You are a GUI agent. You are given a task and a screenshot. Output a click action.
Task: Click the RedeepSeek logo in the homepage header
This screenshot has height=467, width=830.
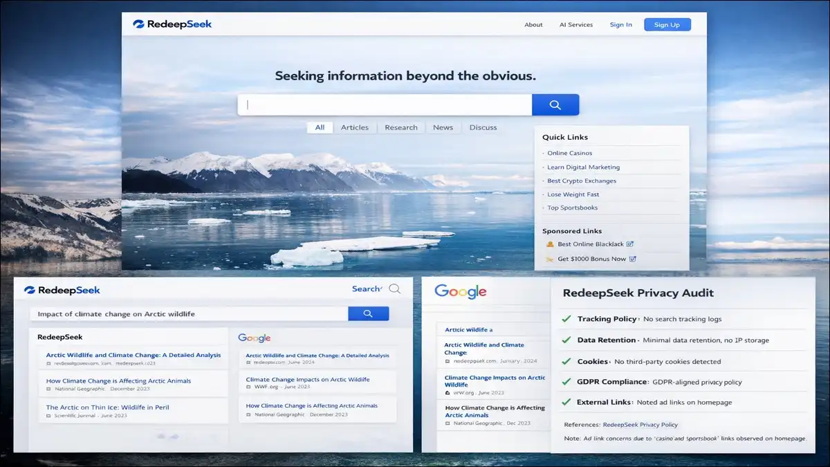click(172, 24)
